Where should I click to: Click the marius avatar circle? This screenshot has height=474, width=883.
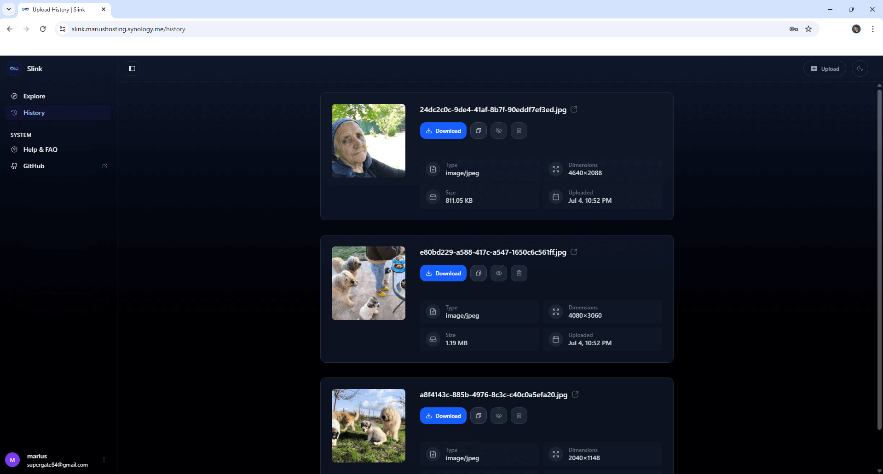pyautogui.click(x=12, y=460)
